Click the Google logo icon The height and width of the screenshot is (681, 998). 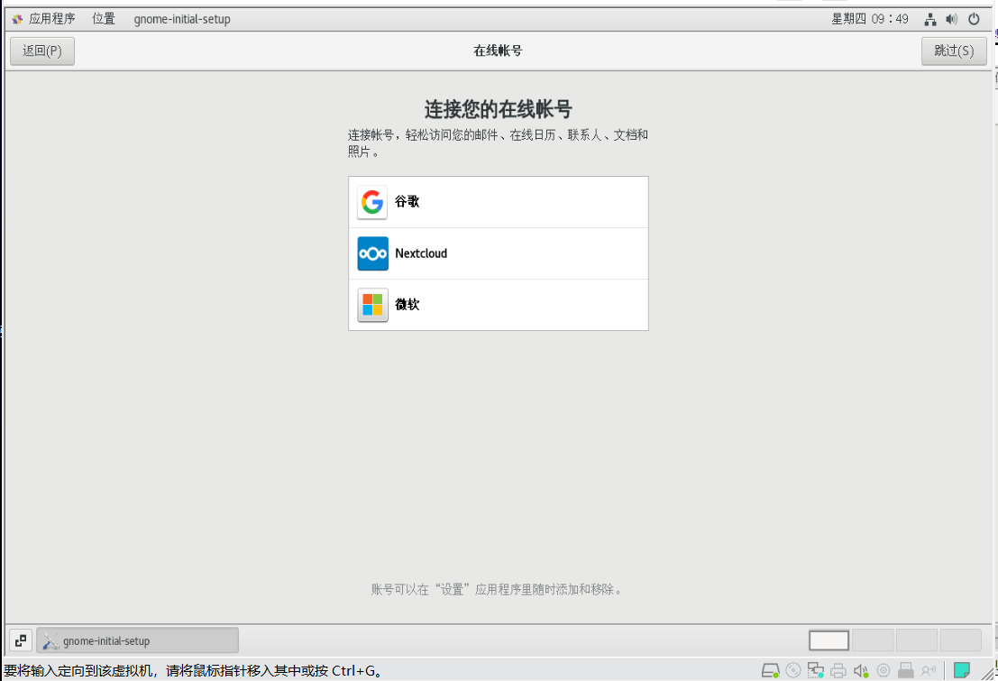372,203
